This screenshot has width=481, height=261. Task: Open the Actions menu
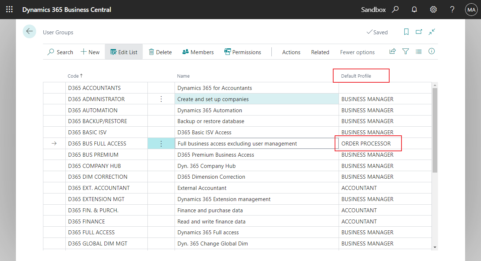coord(291,52)
